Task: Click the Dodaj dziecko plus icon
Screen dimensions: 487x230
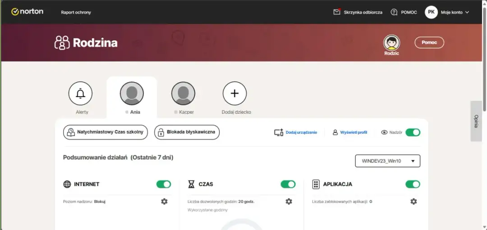Action: pos(234,93)
